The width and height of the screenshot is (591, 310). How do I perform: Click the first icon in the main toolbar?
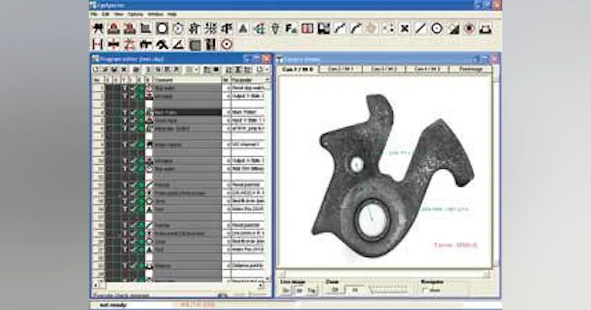click(98, 29)
